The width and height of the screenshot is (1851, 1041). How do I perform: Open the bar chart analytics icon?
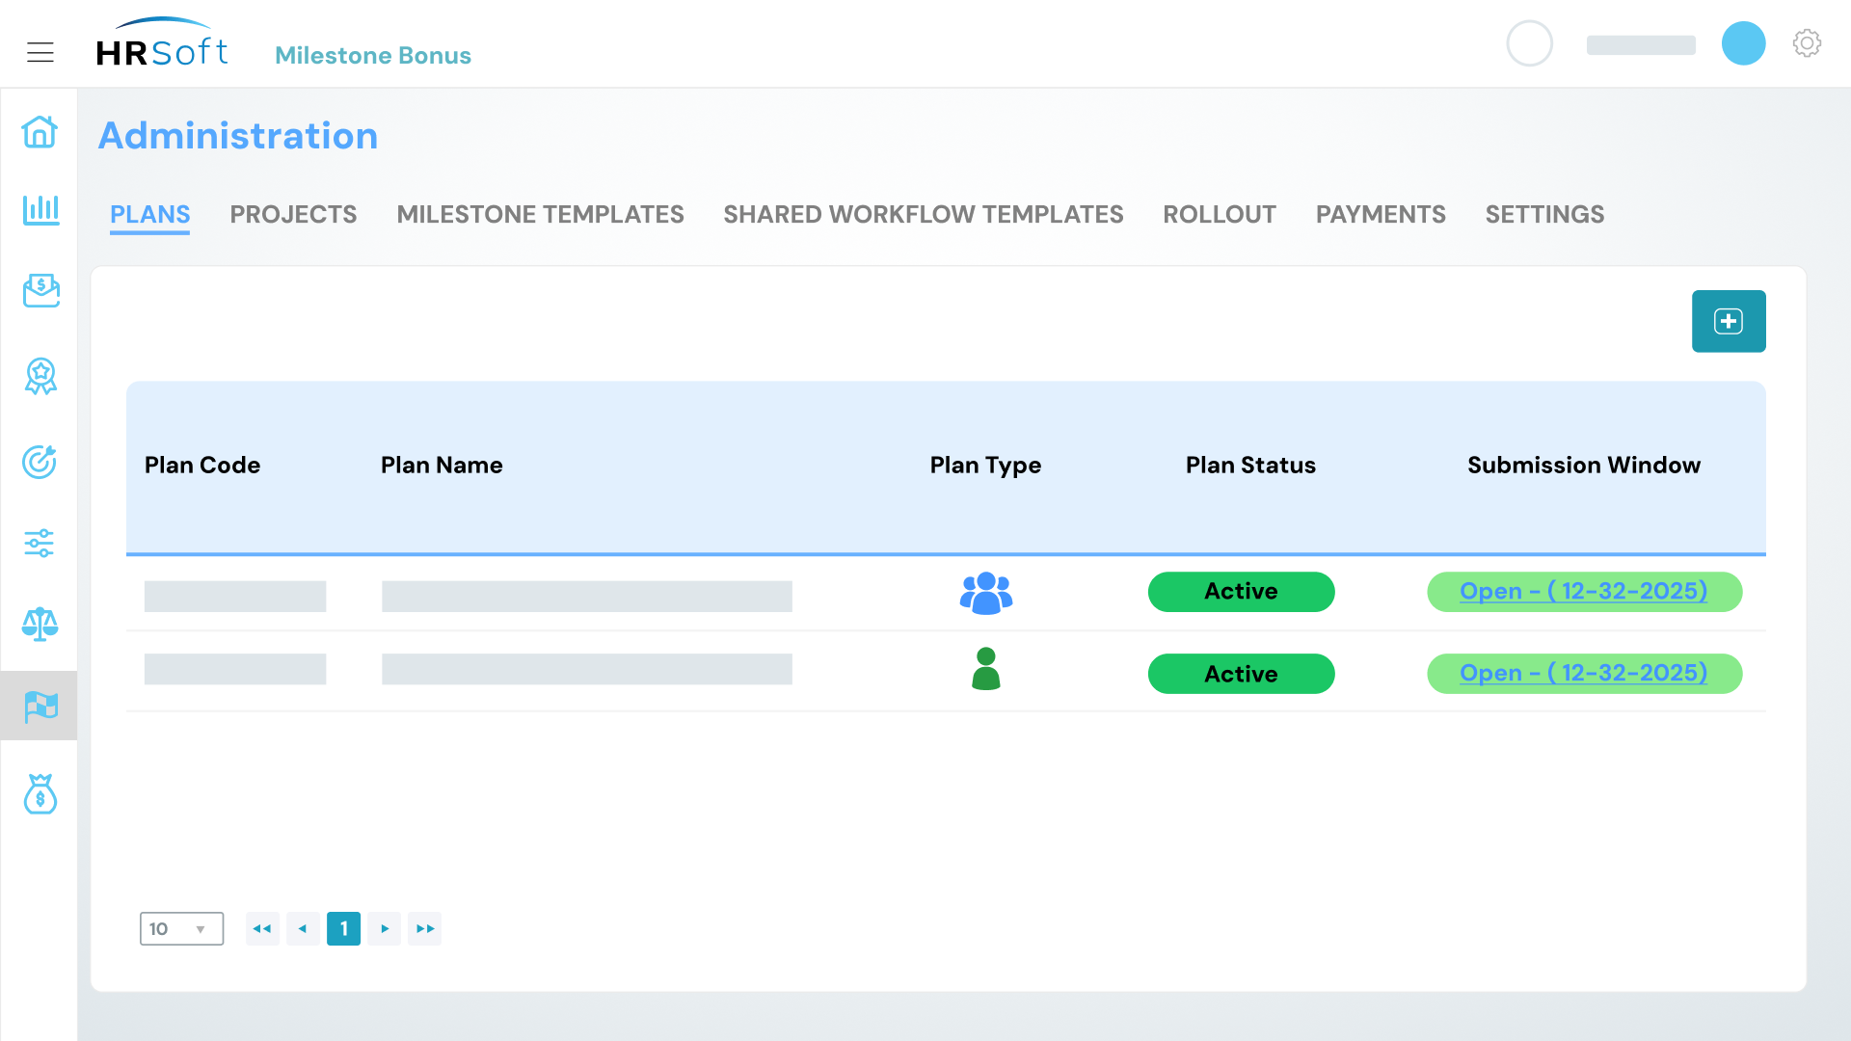40,209
